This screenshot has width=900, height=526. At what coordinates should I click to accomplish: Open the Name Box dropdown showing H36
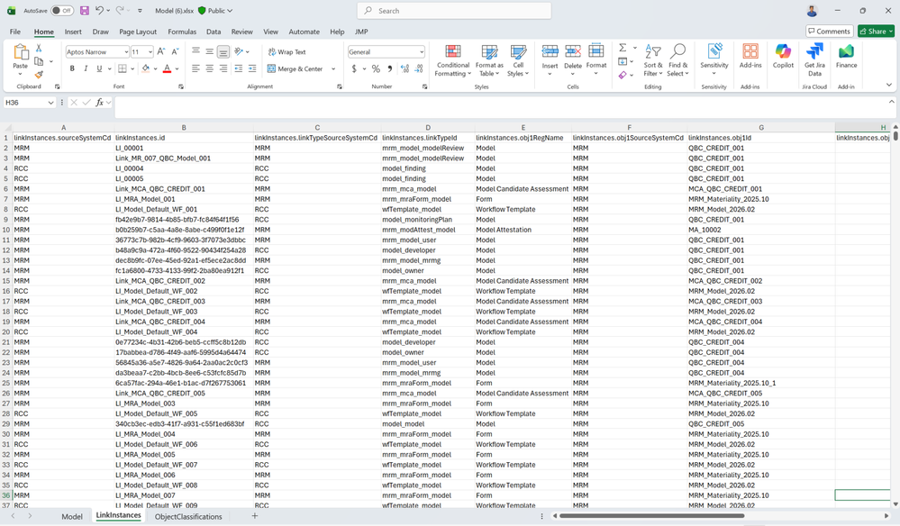[x=50, y=103]
